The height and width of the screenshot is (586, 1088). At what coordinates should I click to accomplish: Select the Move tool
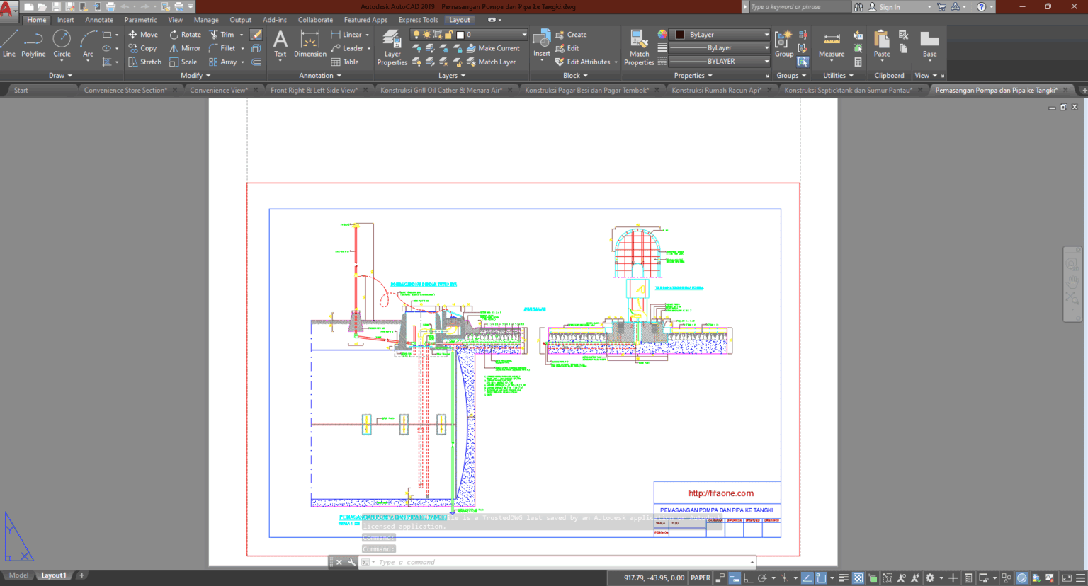coord(143,34)
